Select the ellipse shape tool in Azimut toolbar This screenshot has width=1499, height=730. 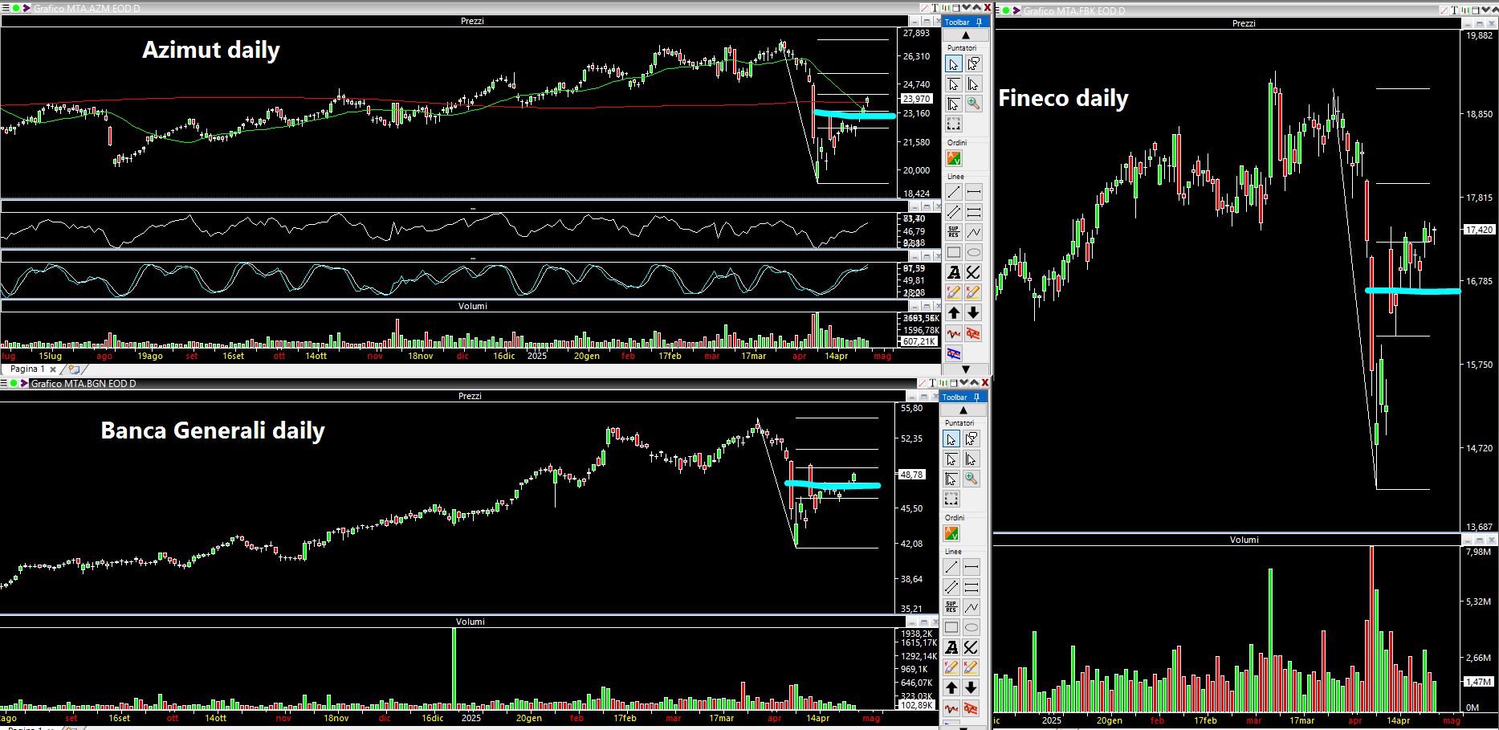click(973, 252)
